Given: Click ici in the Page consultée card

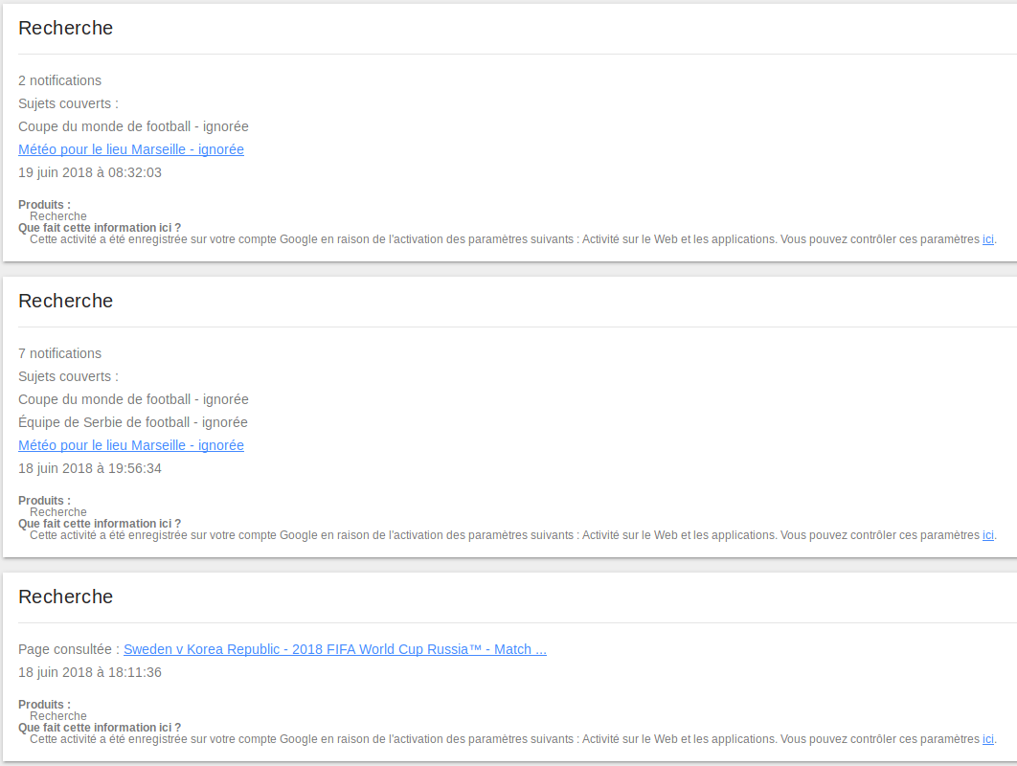Looking at the screenshot, I should 987,739.
